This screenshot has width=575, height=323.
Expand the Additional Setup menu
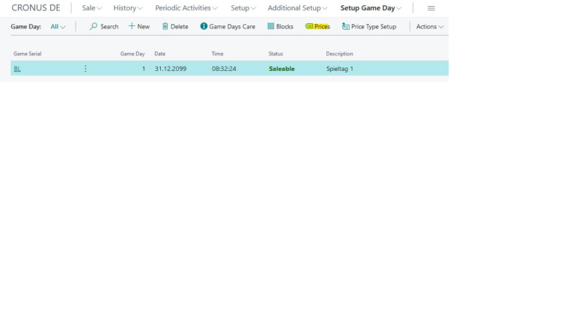(297, 8)
